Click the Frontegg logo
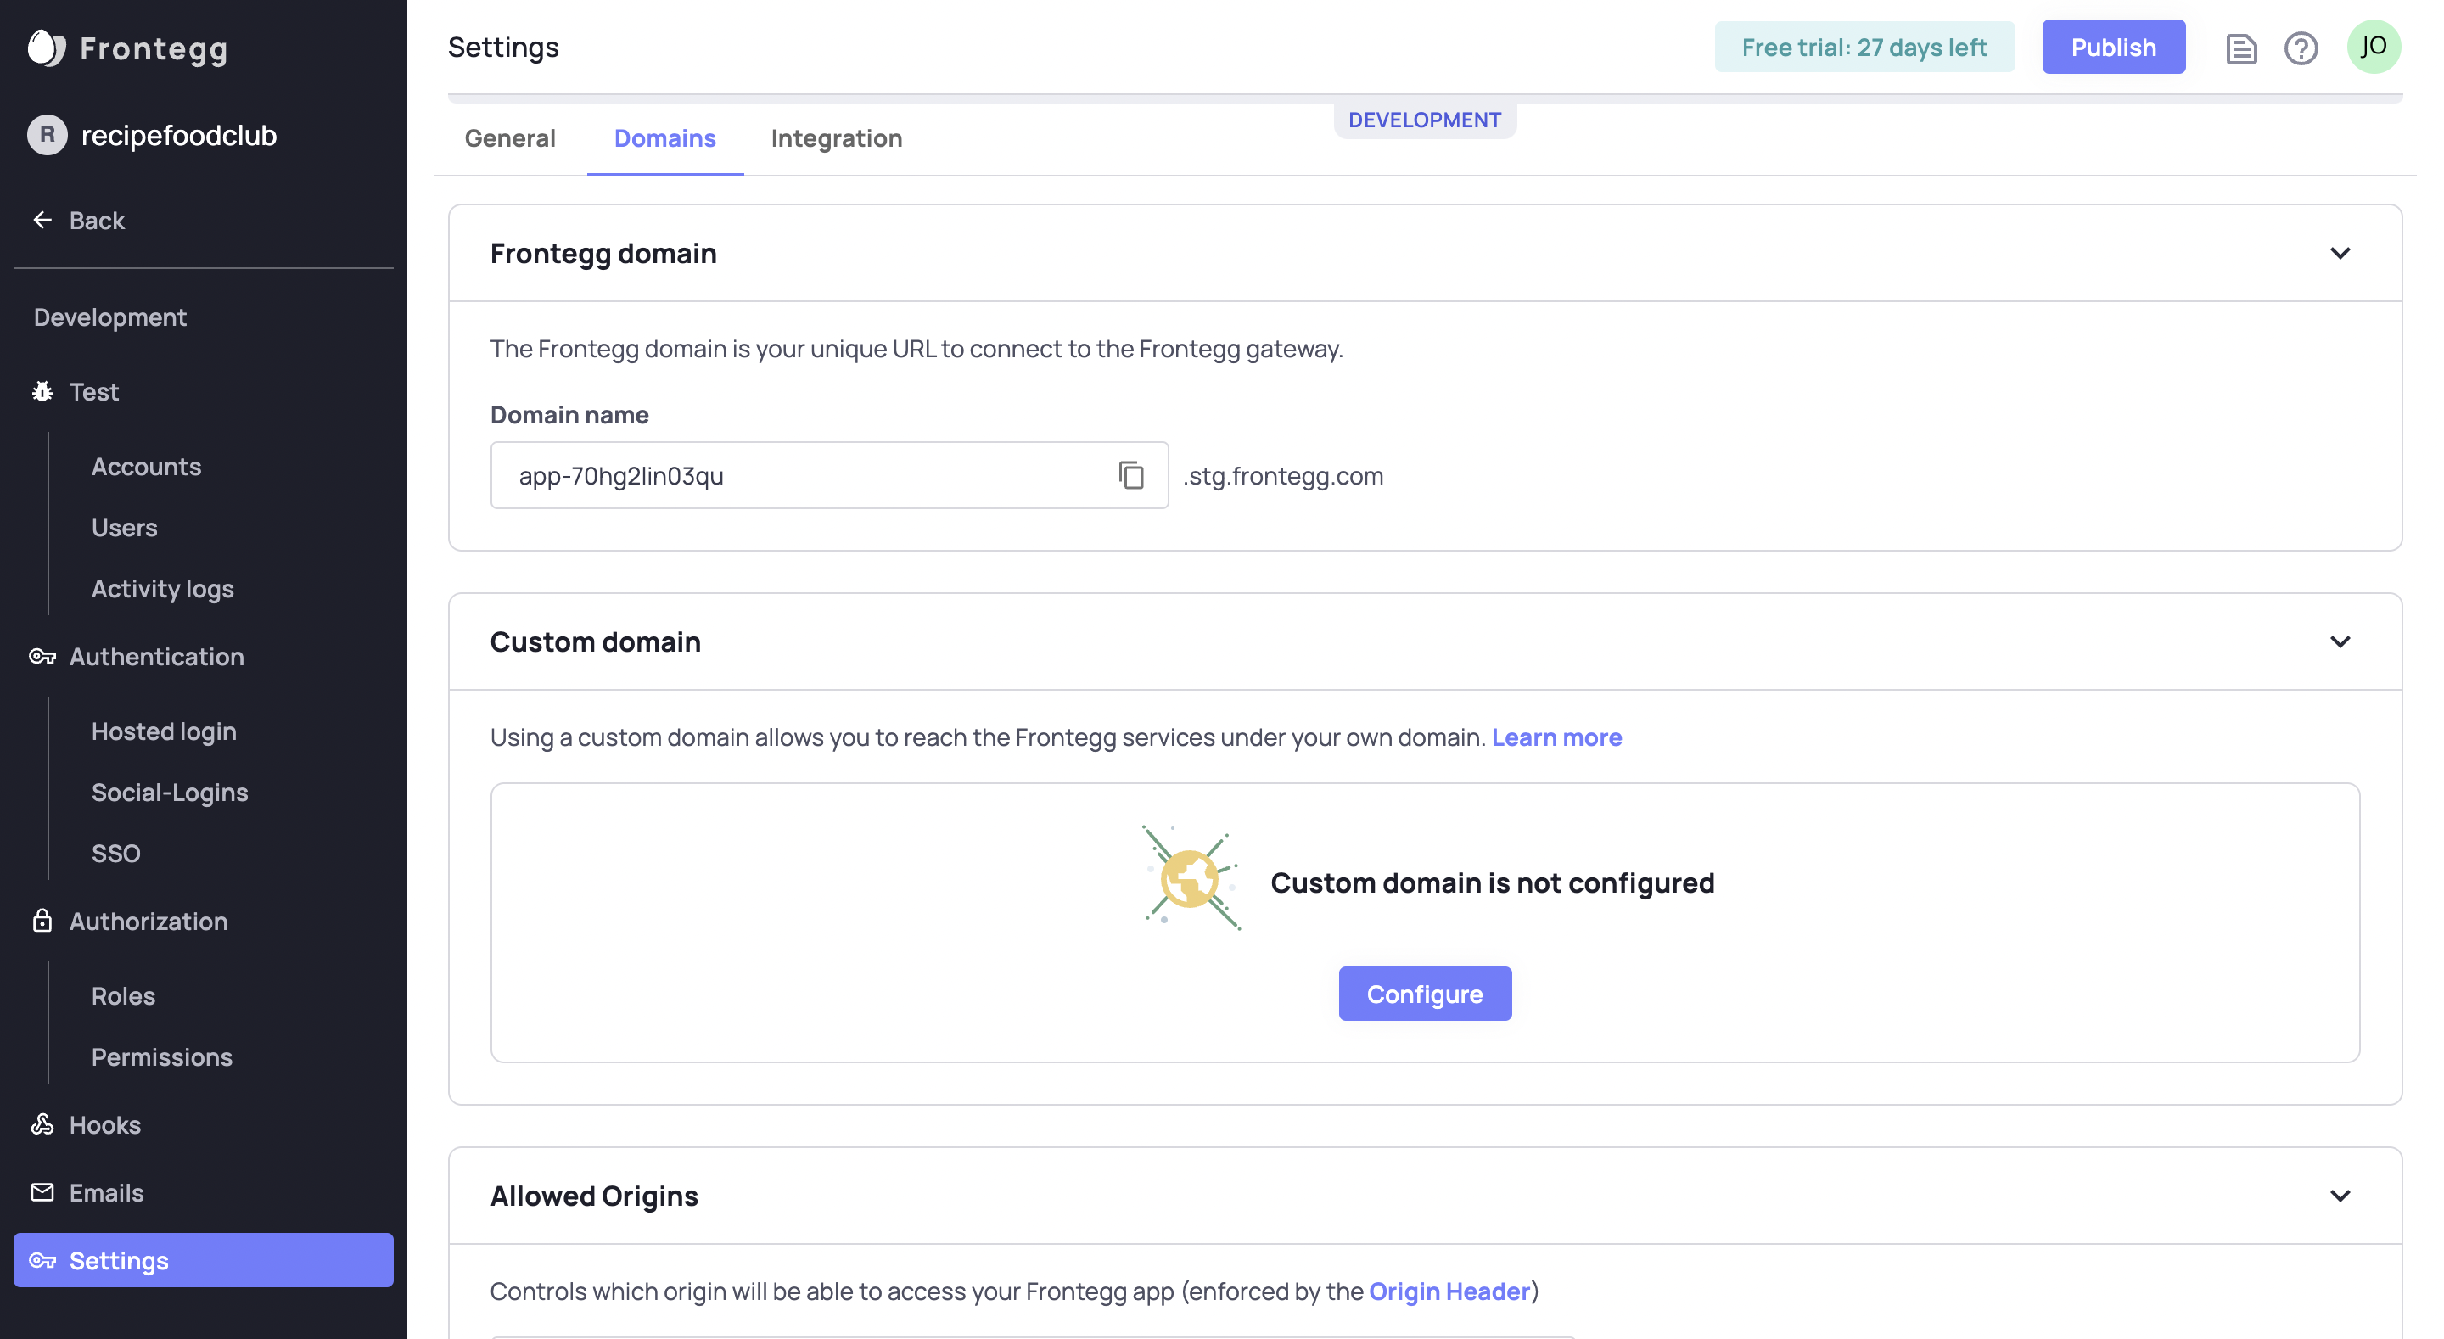This screenshot has width=2444, height=1339. pos(47,48)
